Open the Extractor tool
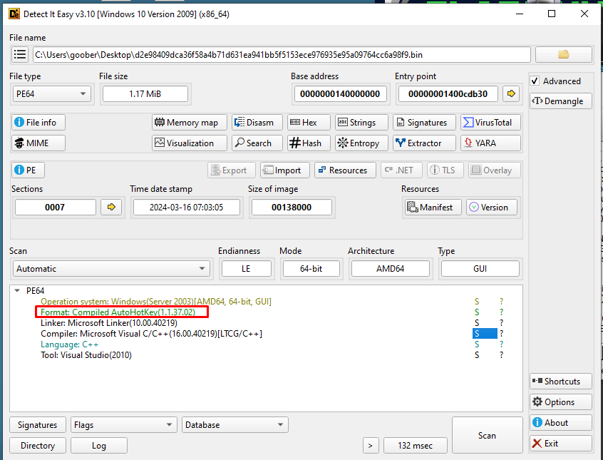This screenshot has height=460, width=603. [x=424, y=143]
